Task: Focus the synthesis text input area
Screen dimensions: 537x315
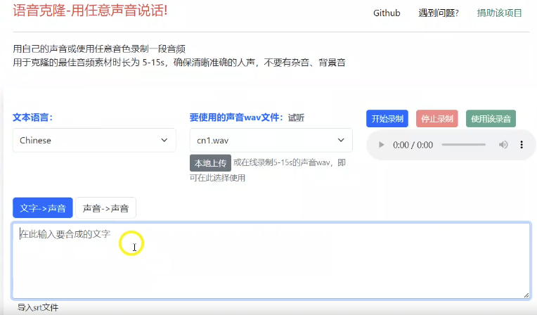Action: [271, 260]
